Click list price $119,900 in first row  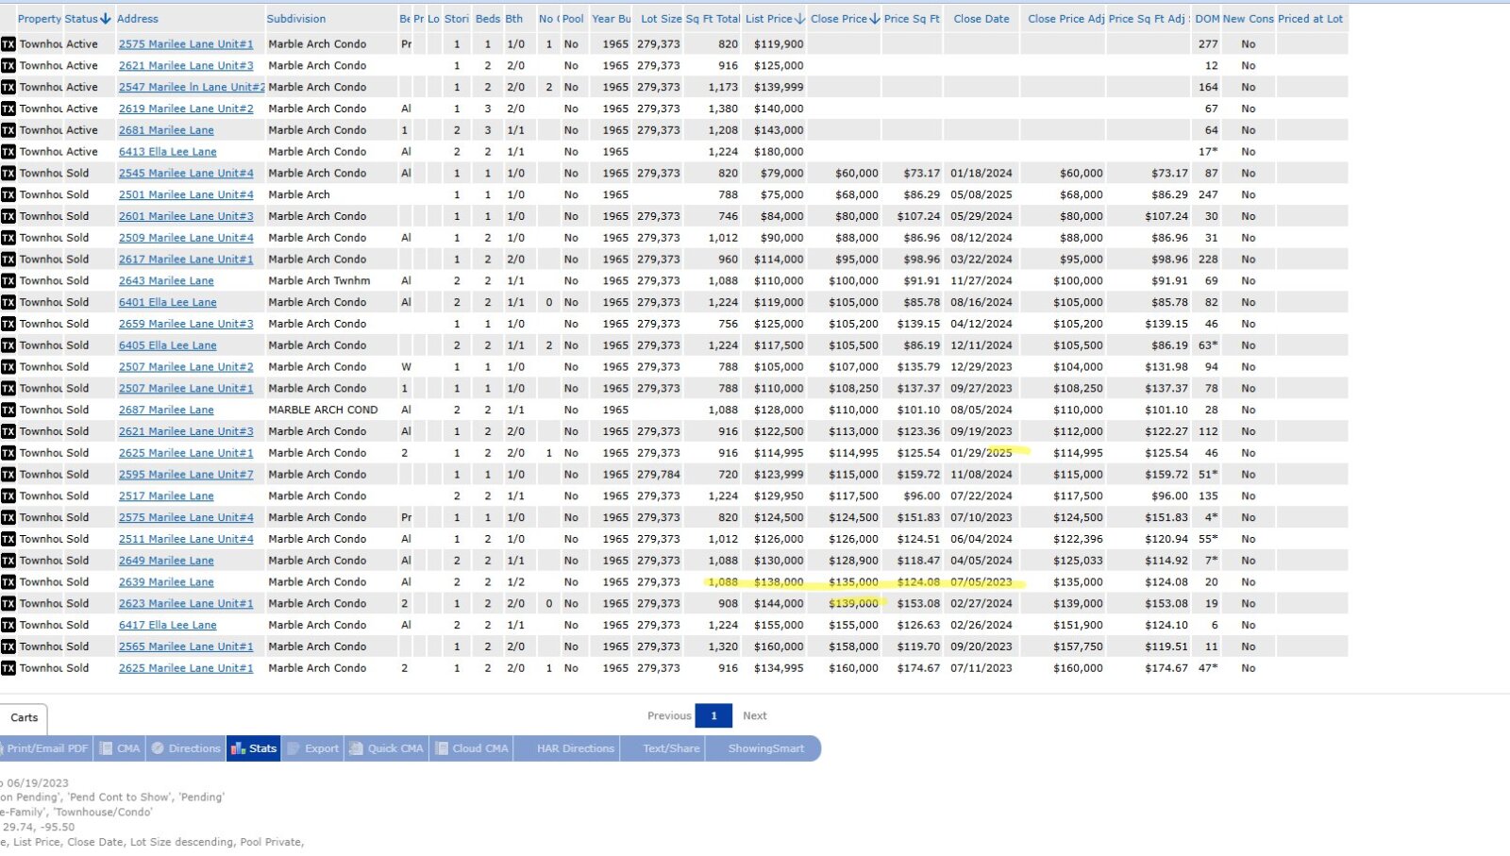click(x=779, y=44)
